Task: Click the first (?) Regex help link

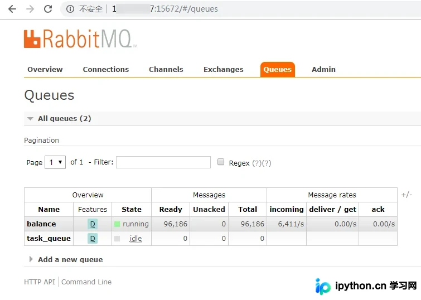Action: click(257, 163)
